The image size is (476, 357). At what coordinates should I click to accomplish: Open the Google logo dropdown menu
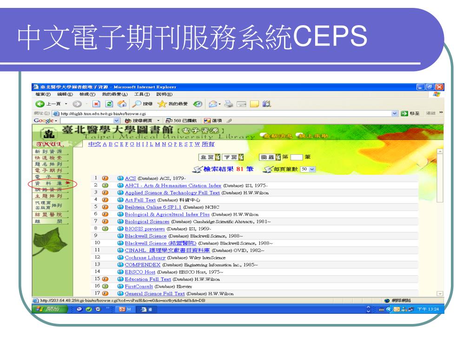[46, 120]
